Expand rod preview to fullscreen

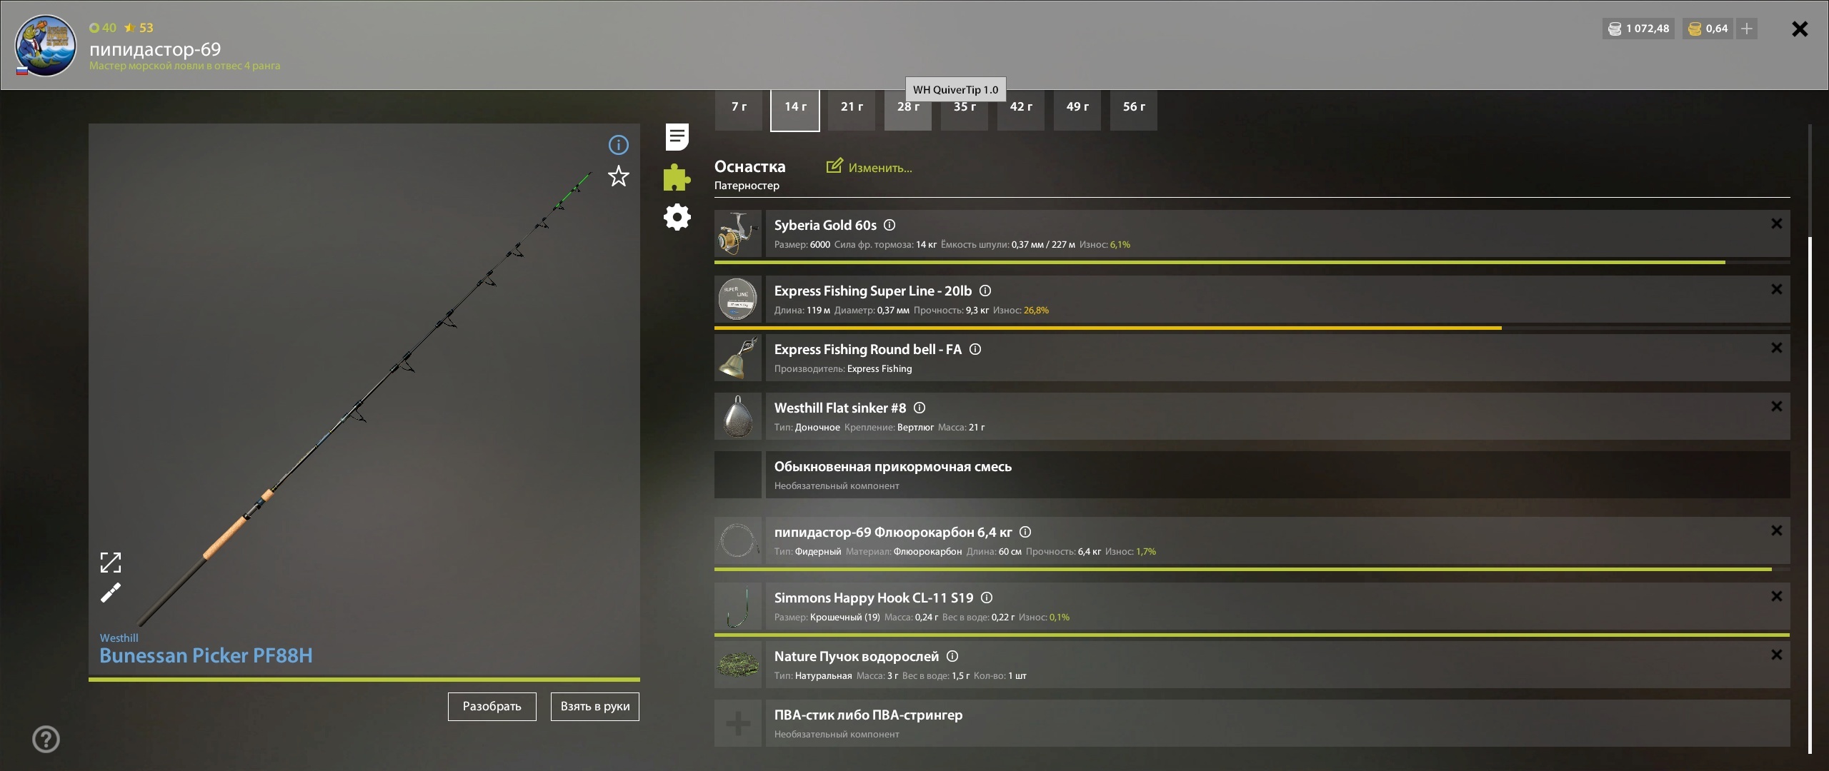click(111, 563)
